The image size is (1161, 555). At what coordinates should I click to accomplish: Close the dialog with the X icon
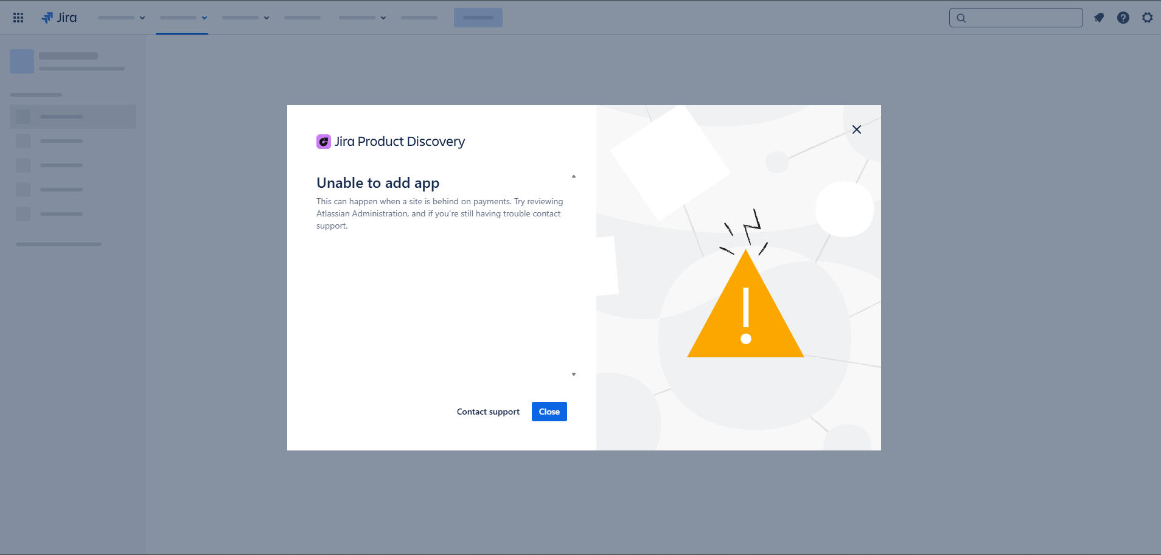coord(857,129)
